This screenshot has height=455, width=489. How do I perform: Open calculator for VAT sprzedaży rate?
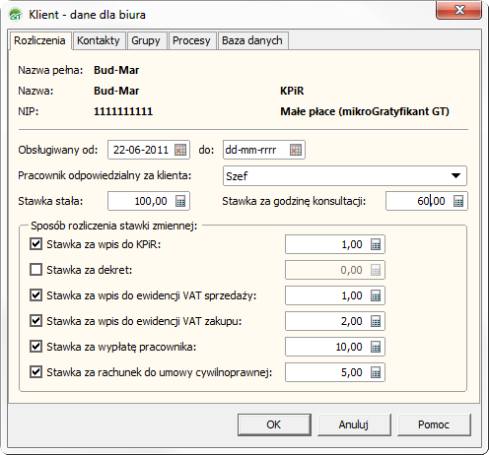pyautogui.click(x=376, y=295)
